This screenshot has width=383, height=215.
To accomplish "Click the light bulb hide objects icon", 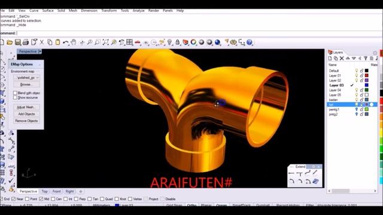I will click(x=169, y=42).
